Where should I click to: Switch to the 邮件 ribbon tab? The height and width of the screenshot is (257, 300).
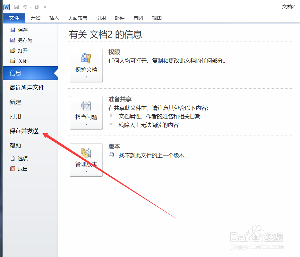click(119, 18)
